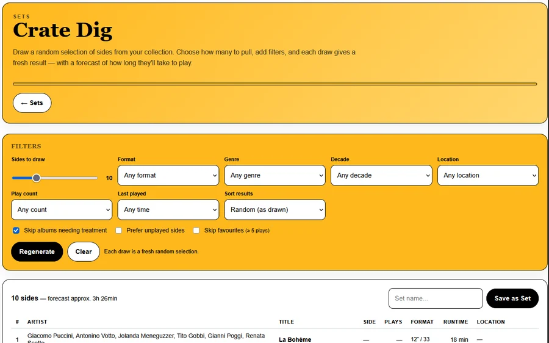Click the Clear filters button
The width and height of the screenshot is (549, 343).
(x=84, y=251)
